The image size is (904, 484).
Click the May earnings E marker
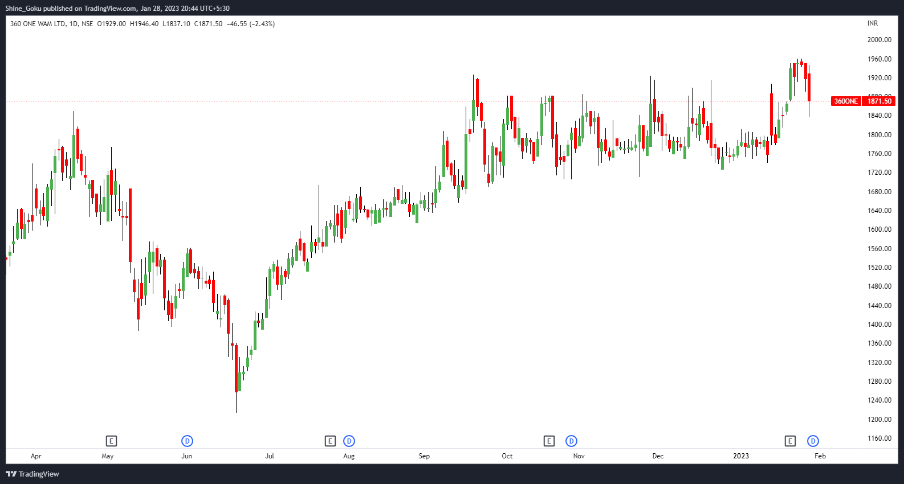[x=111, y=441]
